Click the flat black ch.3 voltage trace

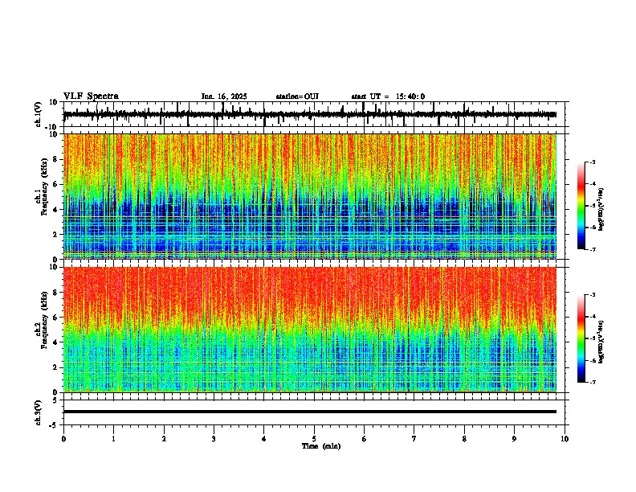(x=310, y=412)
